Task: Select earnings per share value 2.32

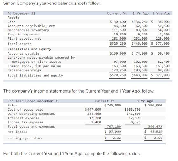Action: 117,138
